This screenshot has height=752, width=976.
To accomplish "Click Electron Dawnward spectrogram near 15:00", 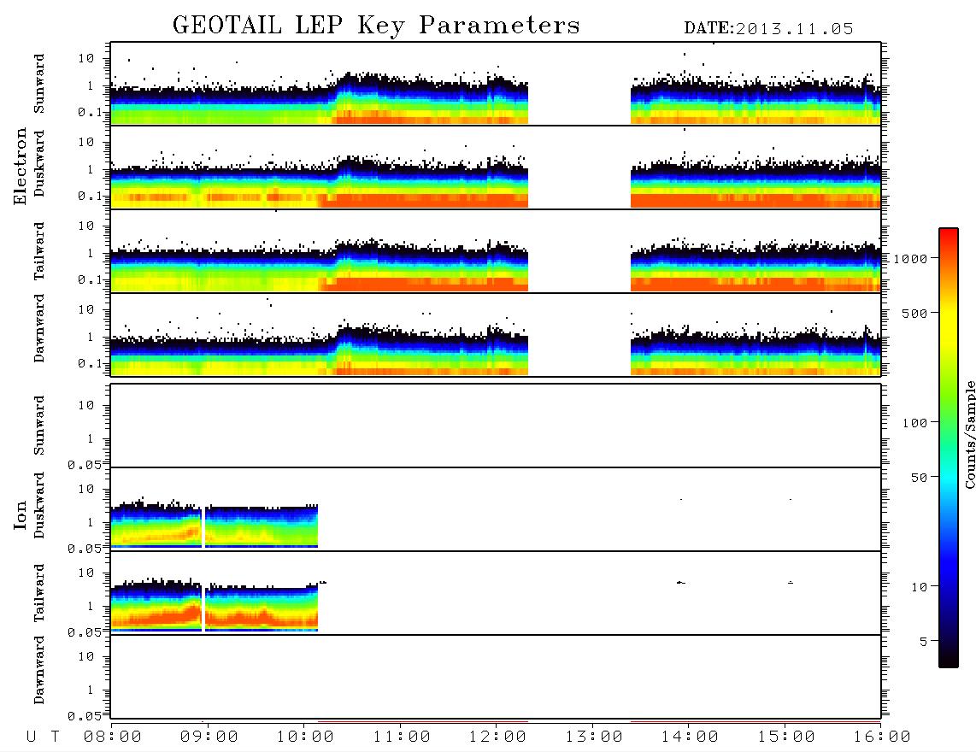I will tap(785, 352).
